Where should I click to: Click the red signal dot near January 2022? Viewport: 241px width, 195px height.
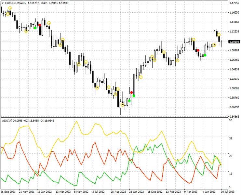click(x=40, y=25)
